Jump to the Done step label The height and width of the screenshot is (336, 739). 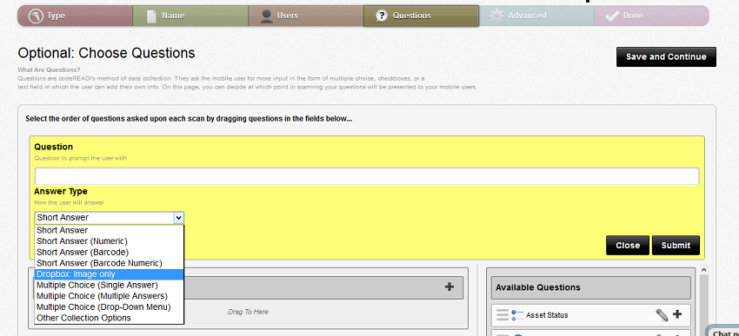(633, 16)
